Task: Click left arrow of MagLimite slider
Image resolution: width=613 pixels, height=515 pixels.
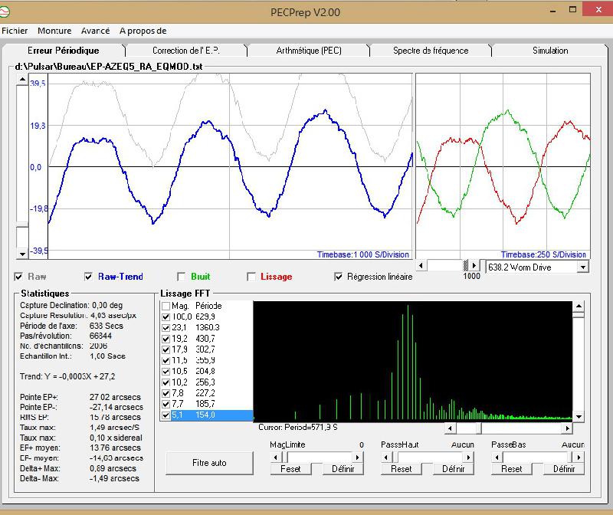Action: 276,457
